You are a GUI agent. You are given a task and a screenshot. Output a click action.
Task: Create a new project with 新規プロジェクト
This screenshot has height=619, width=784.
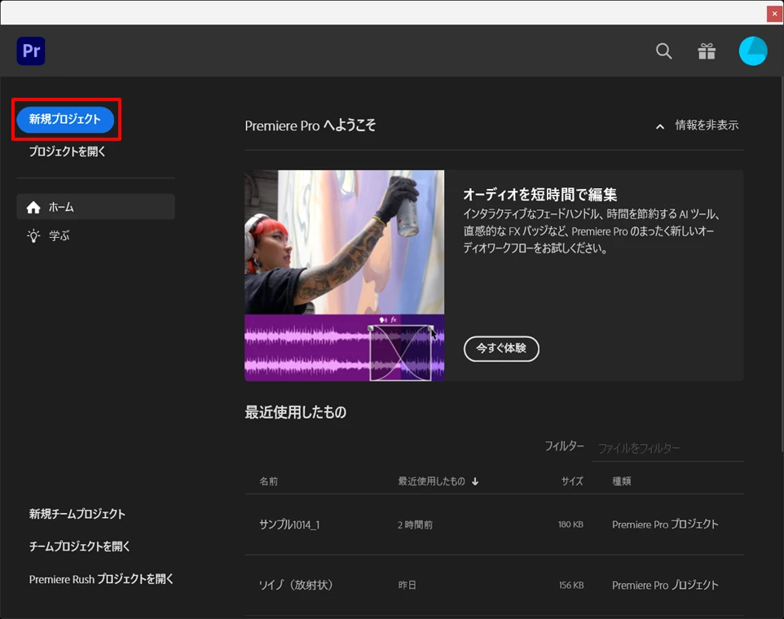point(65,120)
